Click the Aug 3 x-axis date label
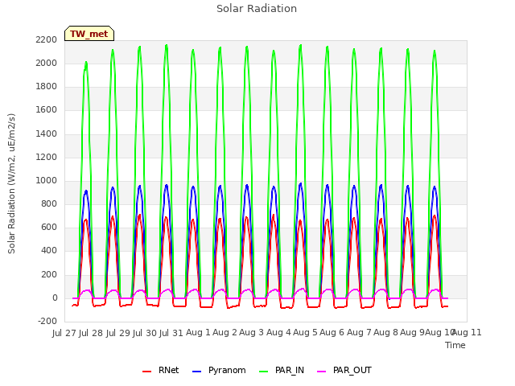 (x=252, y=333)
